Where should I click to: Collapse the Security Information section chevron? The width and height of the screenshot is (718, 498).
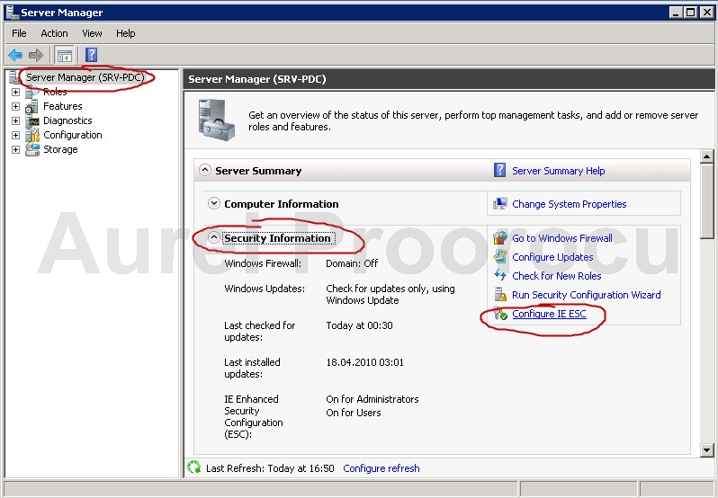(x=214, y=237)
